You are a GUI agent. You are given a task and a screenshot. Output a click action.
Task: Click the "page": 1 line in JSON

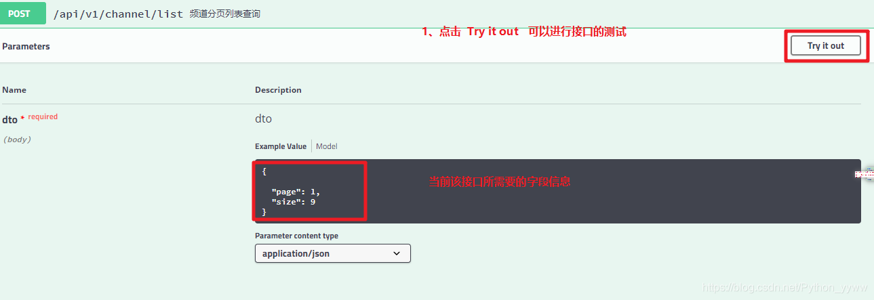click(x=296, y=192)
